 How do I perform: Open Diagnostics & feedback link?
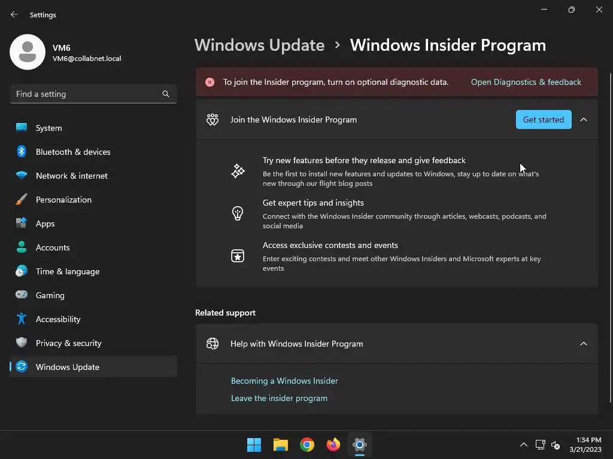pos(526,82)
